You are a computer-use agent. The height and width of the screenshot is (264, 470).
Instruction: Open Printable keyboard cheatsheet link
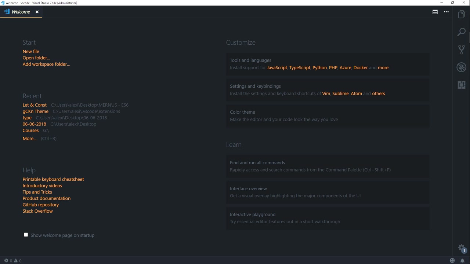coord(53,179)
